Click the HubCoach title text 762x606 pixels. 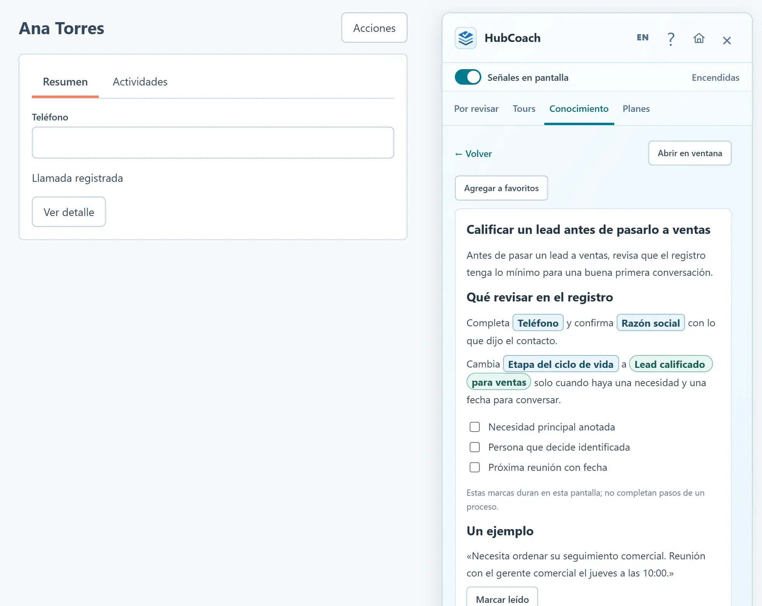[512, 38]
